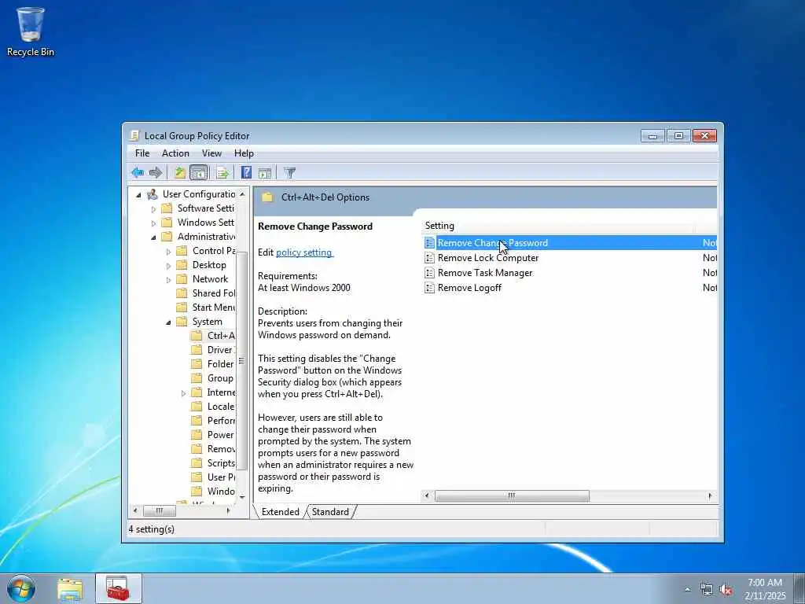Open the Action menu

click(x=175, y=153)
